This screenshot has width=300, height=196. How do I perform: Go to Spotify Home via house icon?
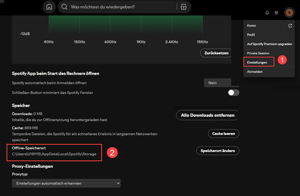coord(49,7)
